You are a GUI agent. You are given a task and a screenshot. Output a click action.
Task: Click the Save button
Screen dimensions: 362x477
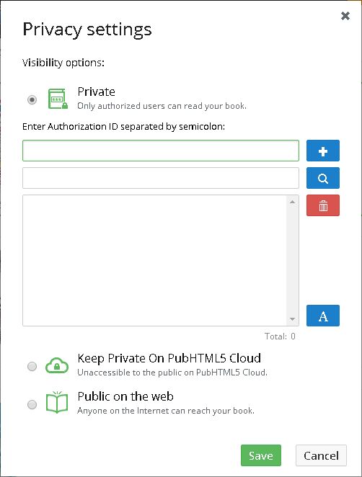click(x=261, y=455)
